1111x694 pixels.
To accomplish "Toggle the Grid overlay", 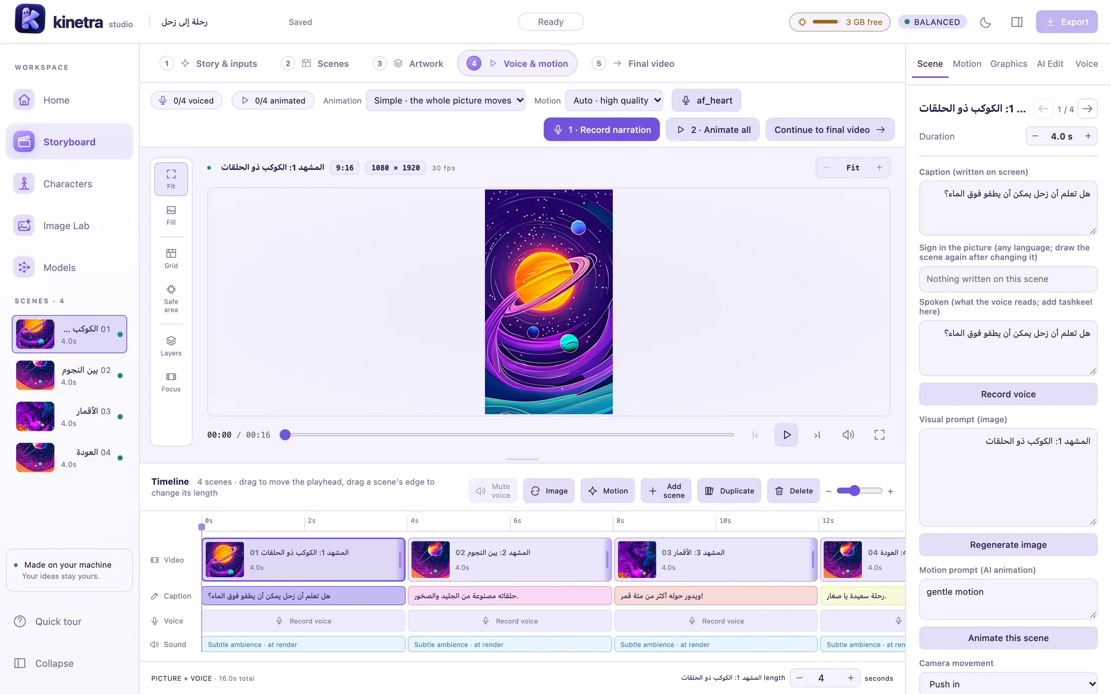I will tap(171, 258).
